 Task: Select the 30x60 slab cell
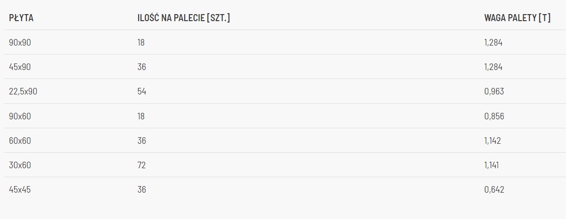pyautogui.click(x=20, y=165)
